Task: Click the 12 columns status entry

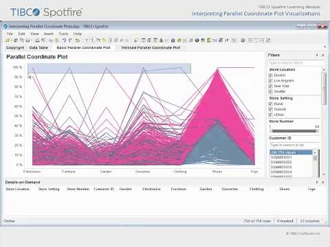Action: (309, 221)
